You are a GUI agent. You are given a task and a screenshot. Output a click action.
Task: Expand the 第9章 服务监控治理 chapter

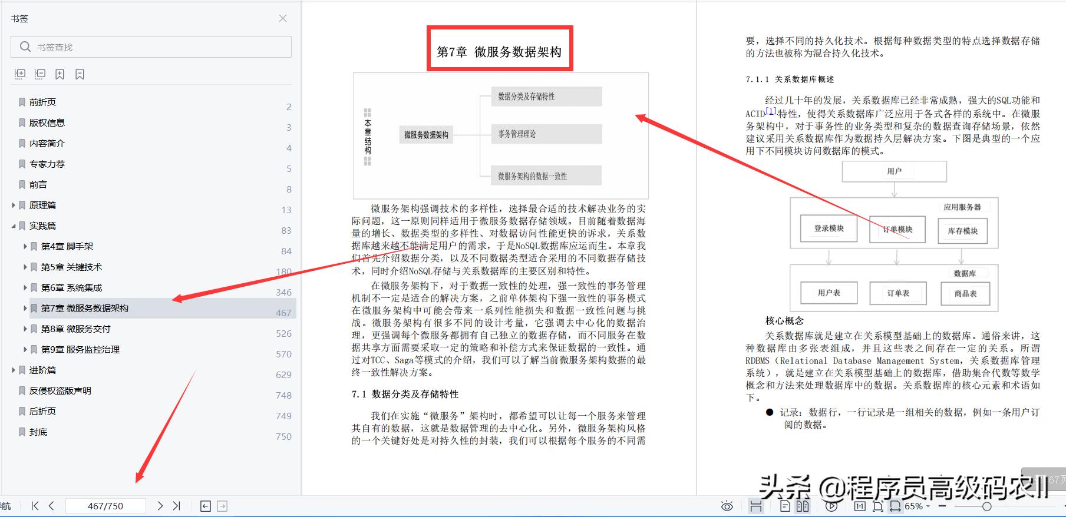[x=25, y=349]
